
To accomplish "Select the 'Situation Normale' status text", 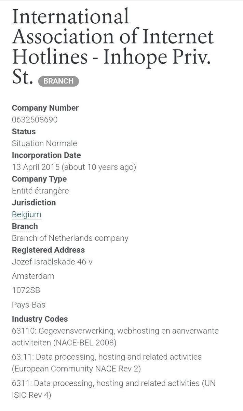I will pos(44,144).
